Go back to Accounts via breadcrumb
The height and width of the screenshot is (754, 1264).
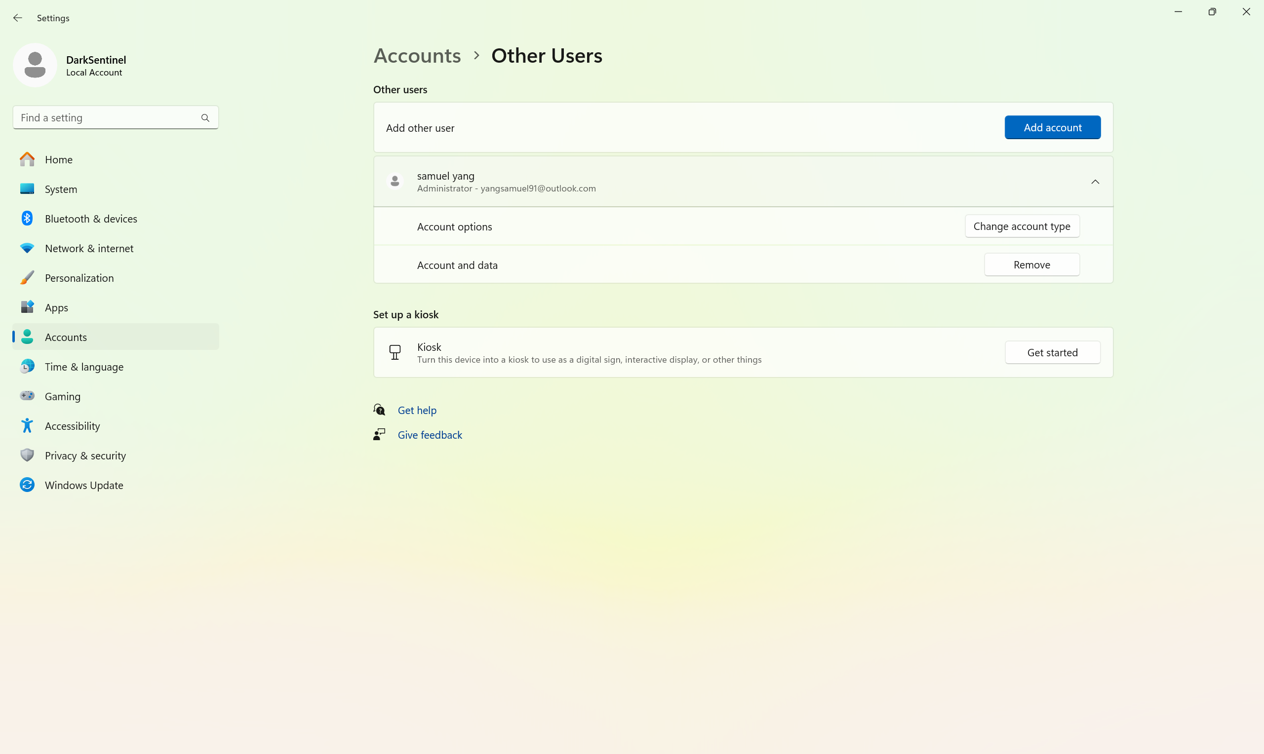click(x=417, y=55)
